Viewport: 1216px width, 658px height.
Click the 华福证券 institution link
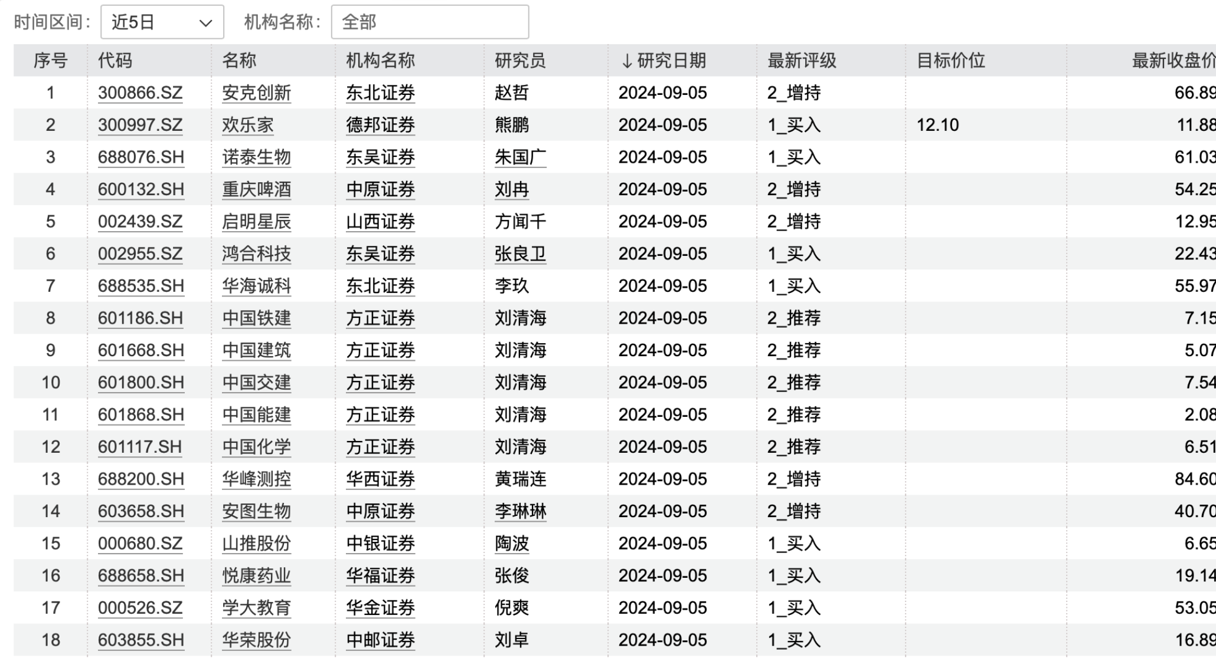(x=380, y=575)
